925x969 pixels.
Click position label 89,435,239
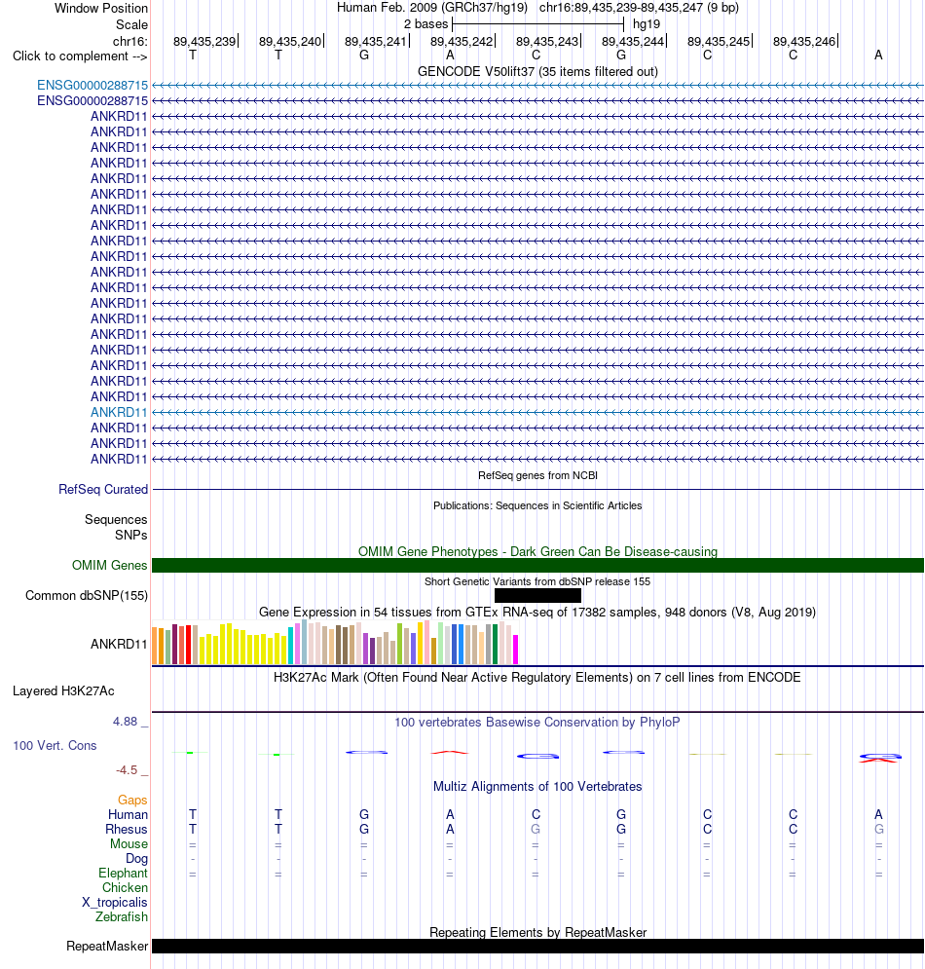(204, 42)
